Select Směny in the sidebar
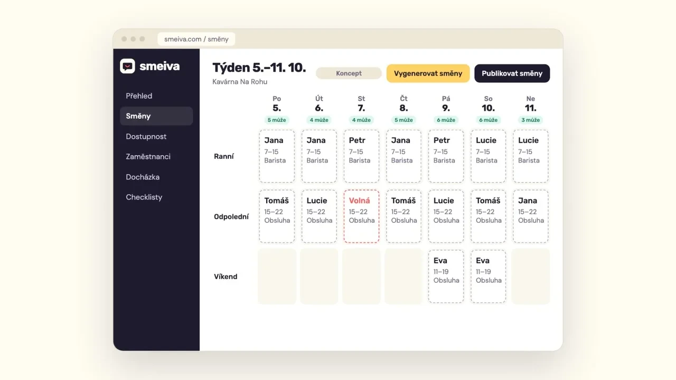This screenshot has width=676, height=380. (156, 116)
